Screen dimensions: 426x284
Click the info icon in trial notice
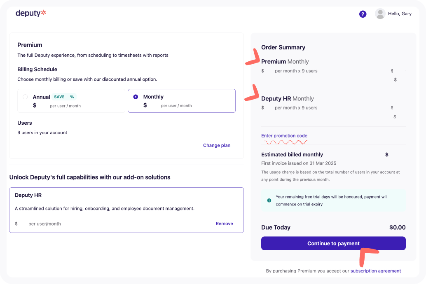point(269,200)
